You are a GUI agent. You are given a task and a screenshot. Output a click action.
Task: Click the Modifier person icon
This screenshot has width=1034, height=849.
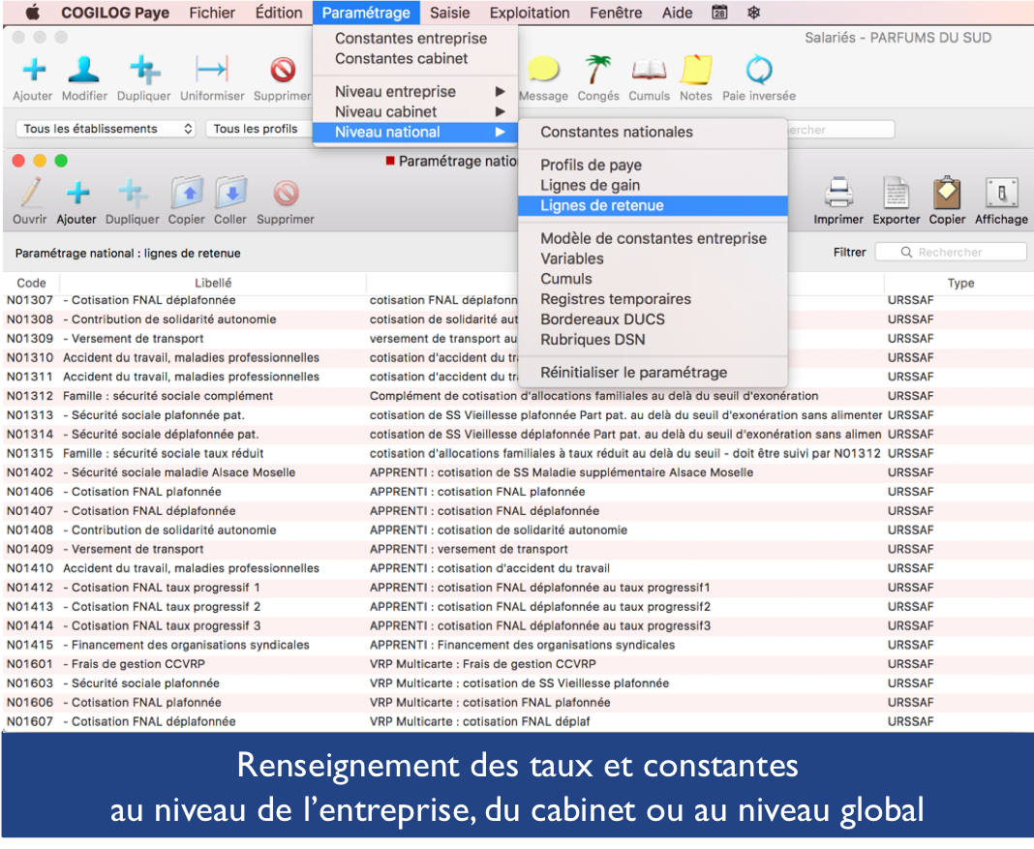[x=84, y=69]
